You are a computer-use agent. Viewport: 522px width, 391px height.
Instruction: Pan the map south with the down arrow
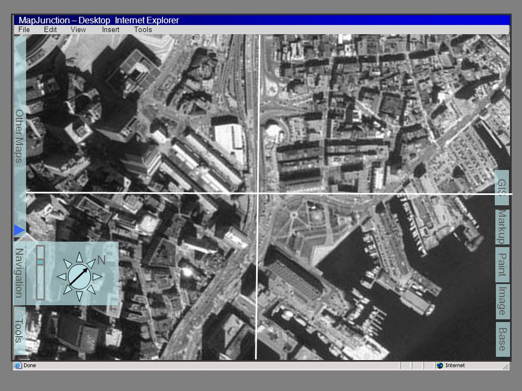tap(79, 296)
